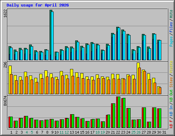Click the green day 25 x-axis label
This screenshot has height=136, width=175.
coord(133,132)
